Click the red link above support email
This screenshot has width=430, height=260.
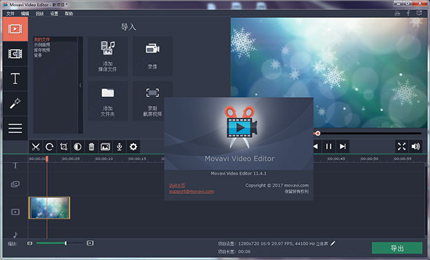click(x=177, y=185)
